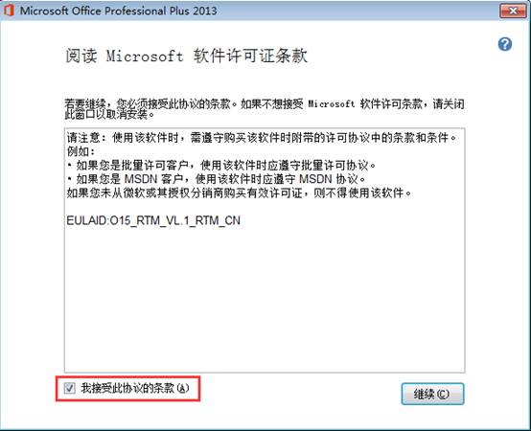Click the 我接受此协议的条款(A) label text
531x431 pixels.
tap(135, 388)
